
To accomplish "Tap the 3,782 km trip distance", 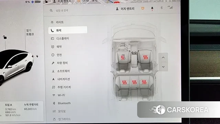I will pyautogui.click(x=11, y=109).
